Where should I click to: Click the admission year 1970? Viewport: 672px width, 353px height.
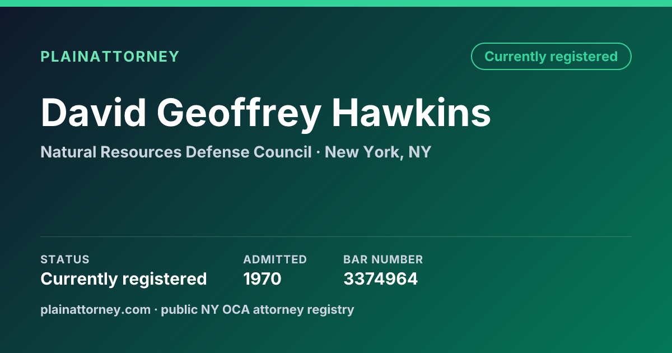(262, 278)
